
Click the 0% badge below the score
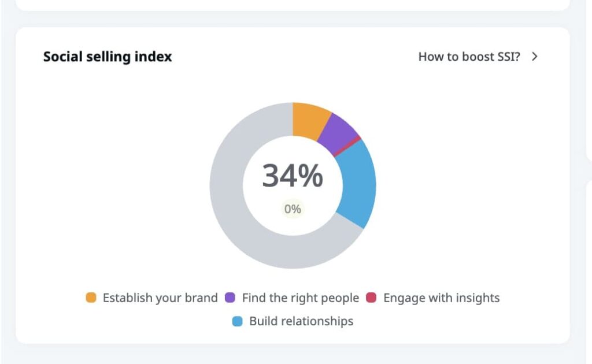pos(293,209)
